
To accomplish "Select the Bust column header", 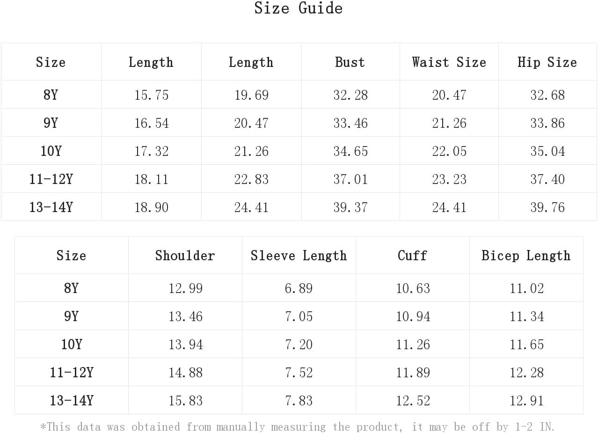I will click(x=350, y=62).
